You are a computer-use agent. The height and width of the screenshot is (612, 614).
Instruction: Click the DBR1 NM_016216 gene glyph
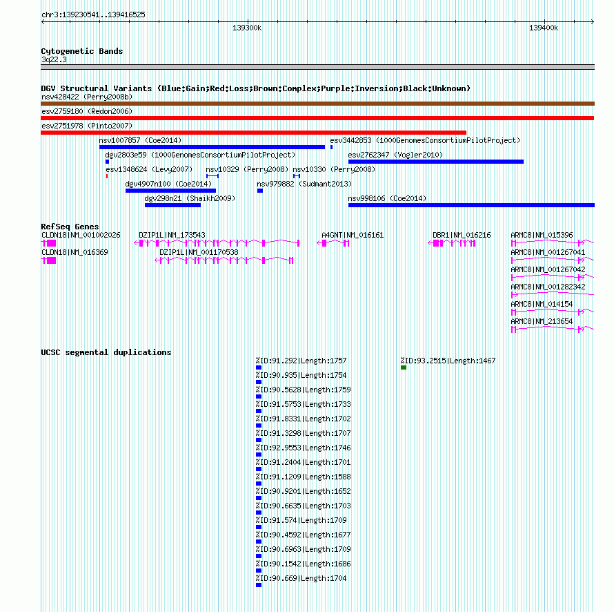452,243
